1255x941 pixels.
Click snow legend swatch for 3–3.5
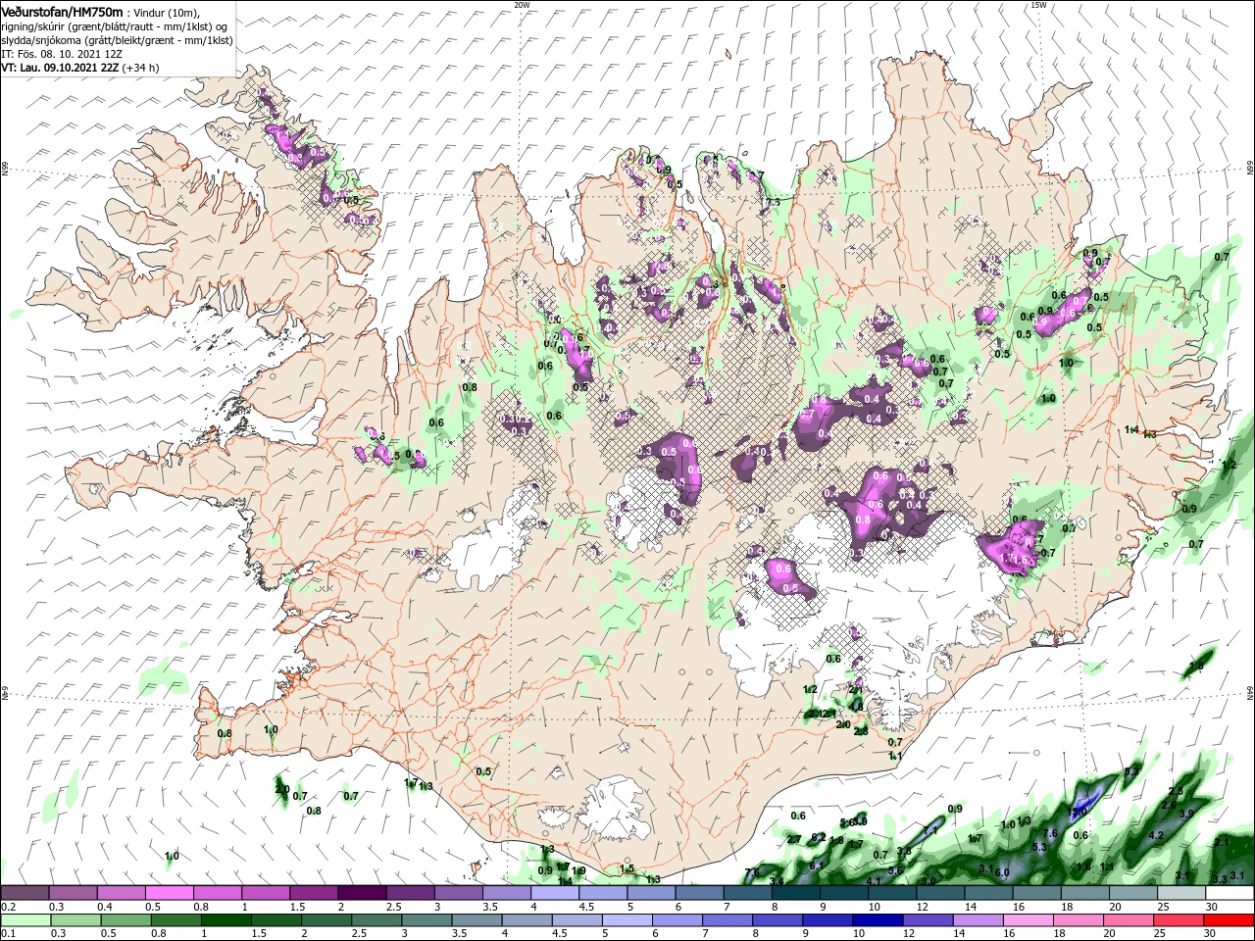click(x=459, y=893)
